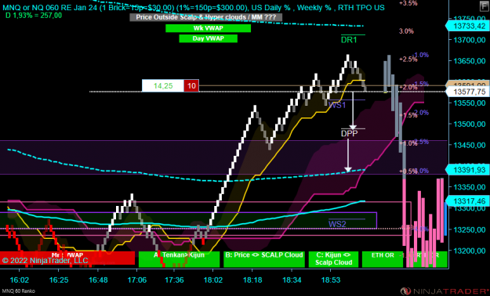The image size is (490, 296).
Task: Click the DPP pivot label
Action: tap(350, 134)
